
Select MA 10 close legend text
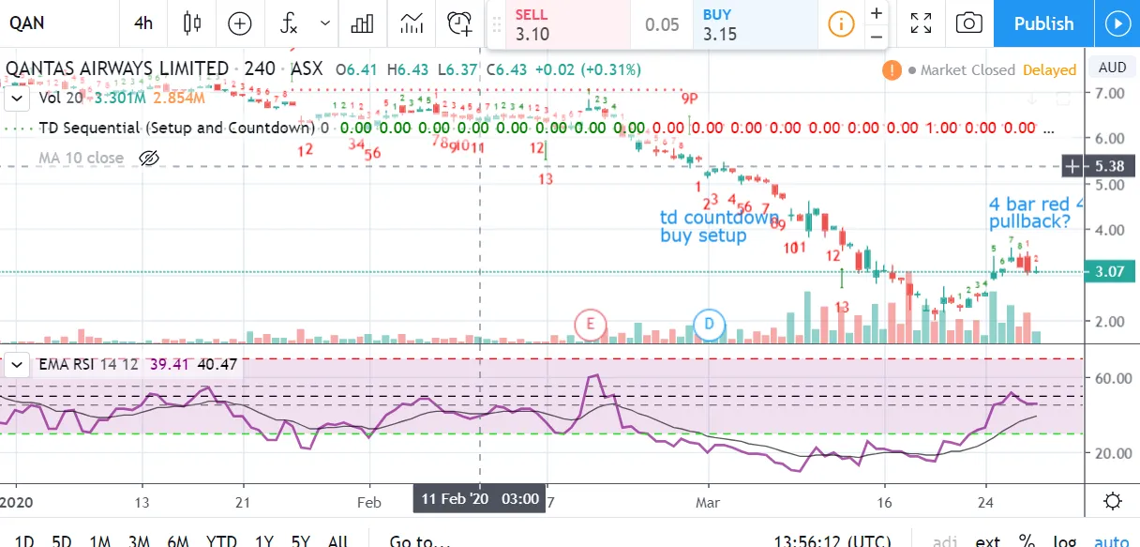point(81,158)
